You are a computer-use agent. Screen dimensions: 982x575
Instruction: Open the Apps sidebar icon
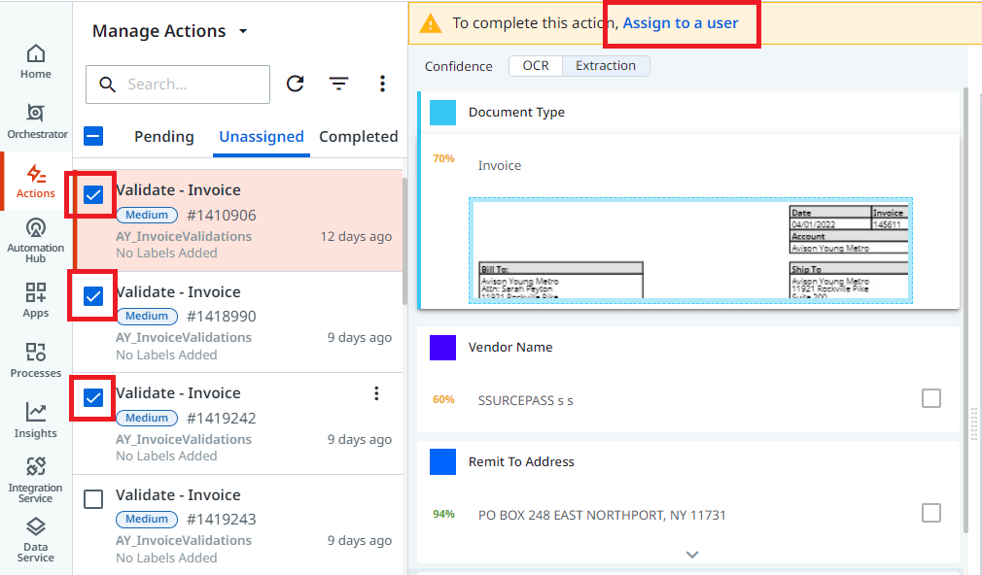pyautogui.click(x=36, y=300)
